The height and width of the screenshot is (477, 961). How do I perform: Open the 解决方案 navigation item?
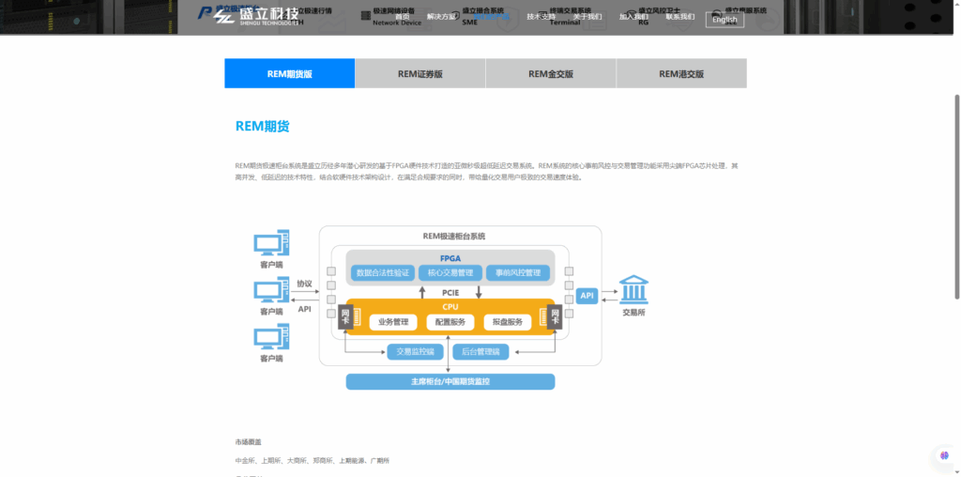(x=441, y=17)
